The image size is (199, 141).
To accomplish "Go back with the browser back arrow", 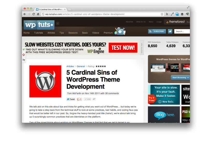I will click(x=25, y=14).
